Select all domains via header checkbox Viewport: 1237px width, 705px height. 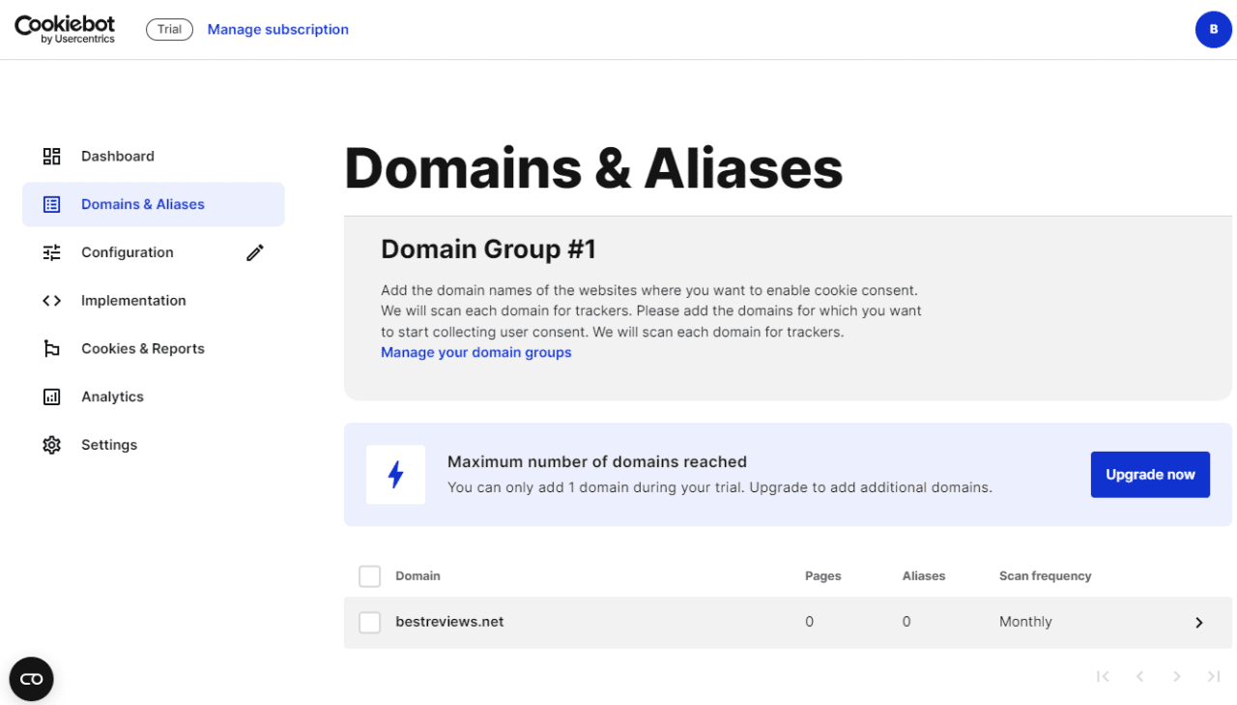pyautogui.click(x=369, y=575)
